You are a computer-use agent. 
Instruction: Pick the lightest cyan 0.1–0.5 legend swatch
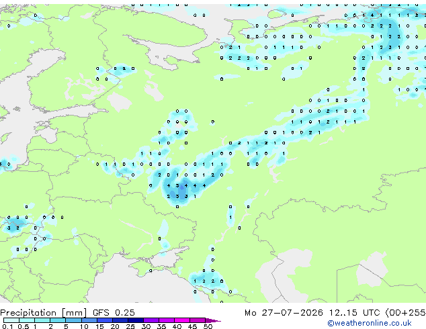pyautogui.click(x=11, y=320)
